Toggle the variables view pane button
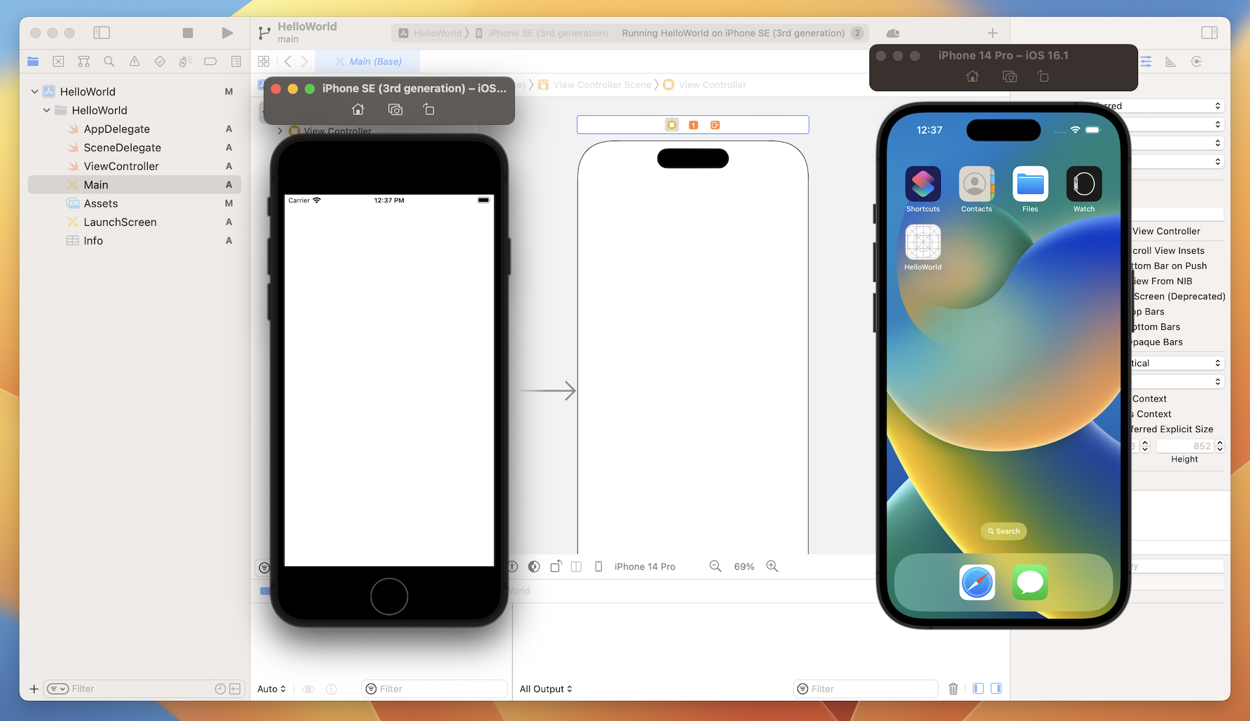Screen dimensions: 1250x721 click(x=978, y=688)
